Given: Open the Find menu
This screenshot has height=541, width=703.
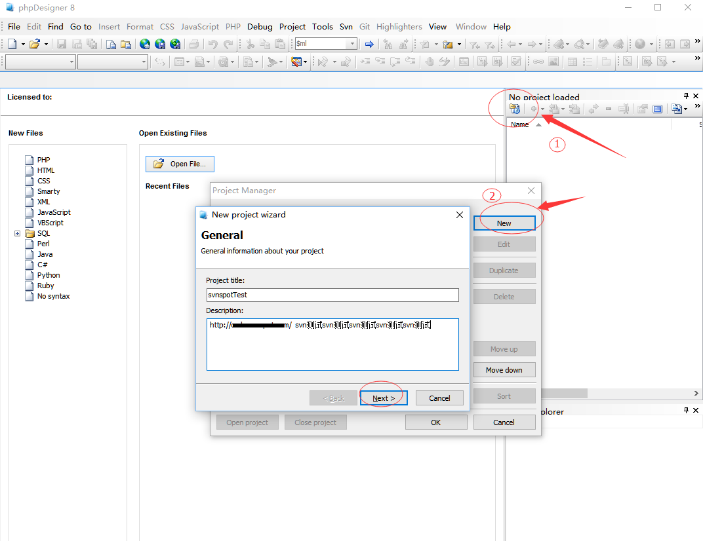Looking at the screenshot, I should point(56,26).
